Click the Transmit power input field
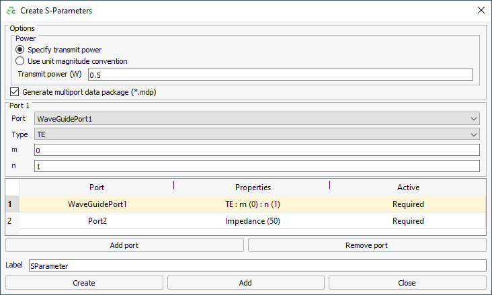Screen dimensions: 492x295 click(280, 75)
